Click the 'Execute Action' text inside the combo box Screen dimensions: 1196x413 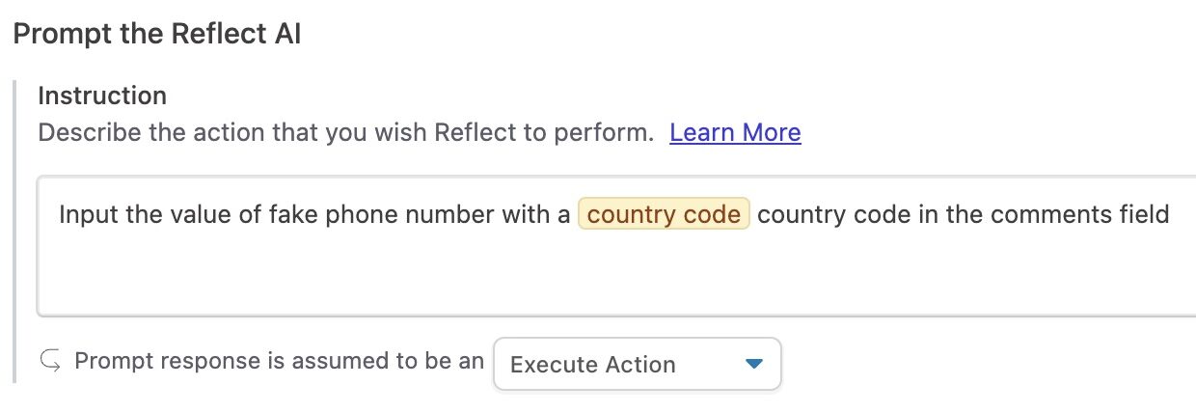tap(592, 365)
